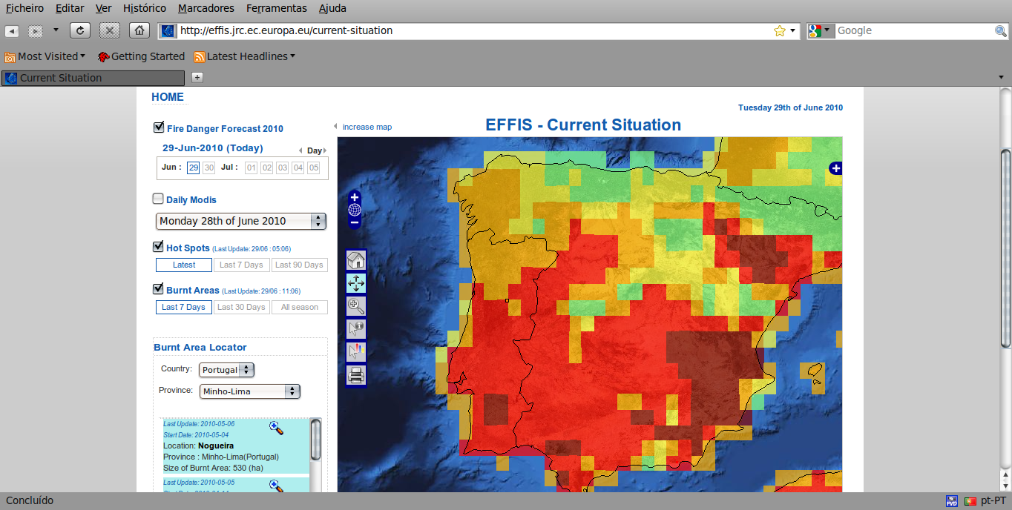Click the URL address field
Screen dimensions: 1012x510
(x=475, y=31)
